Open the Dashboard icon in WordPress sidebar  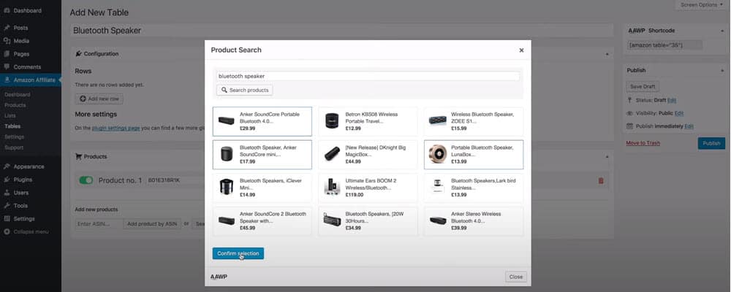7,10
